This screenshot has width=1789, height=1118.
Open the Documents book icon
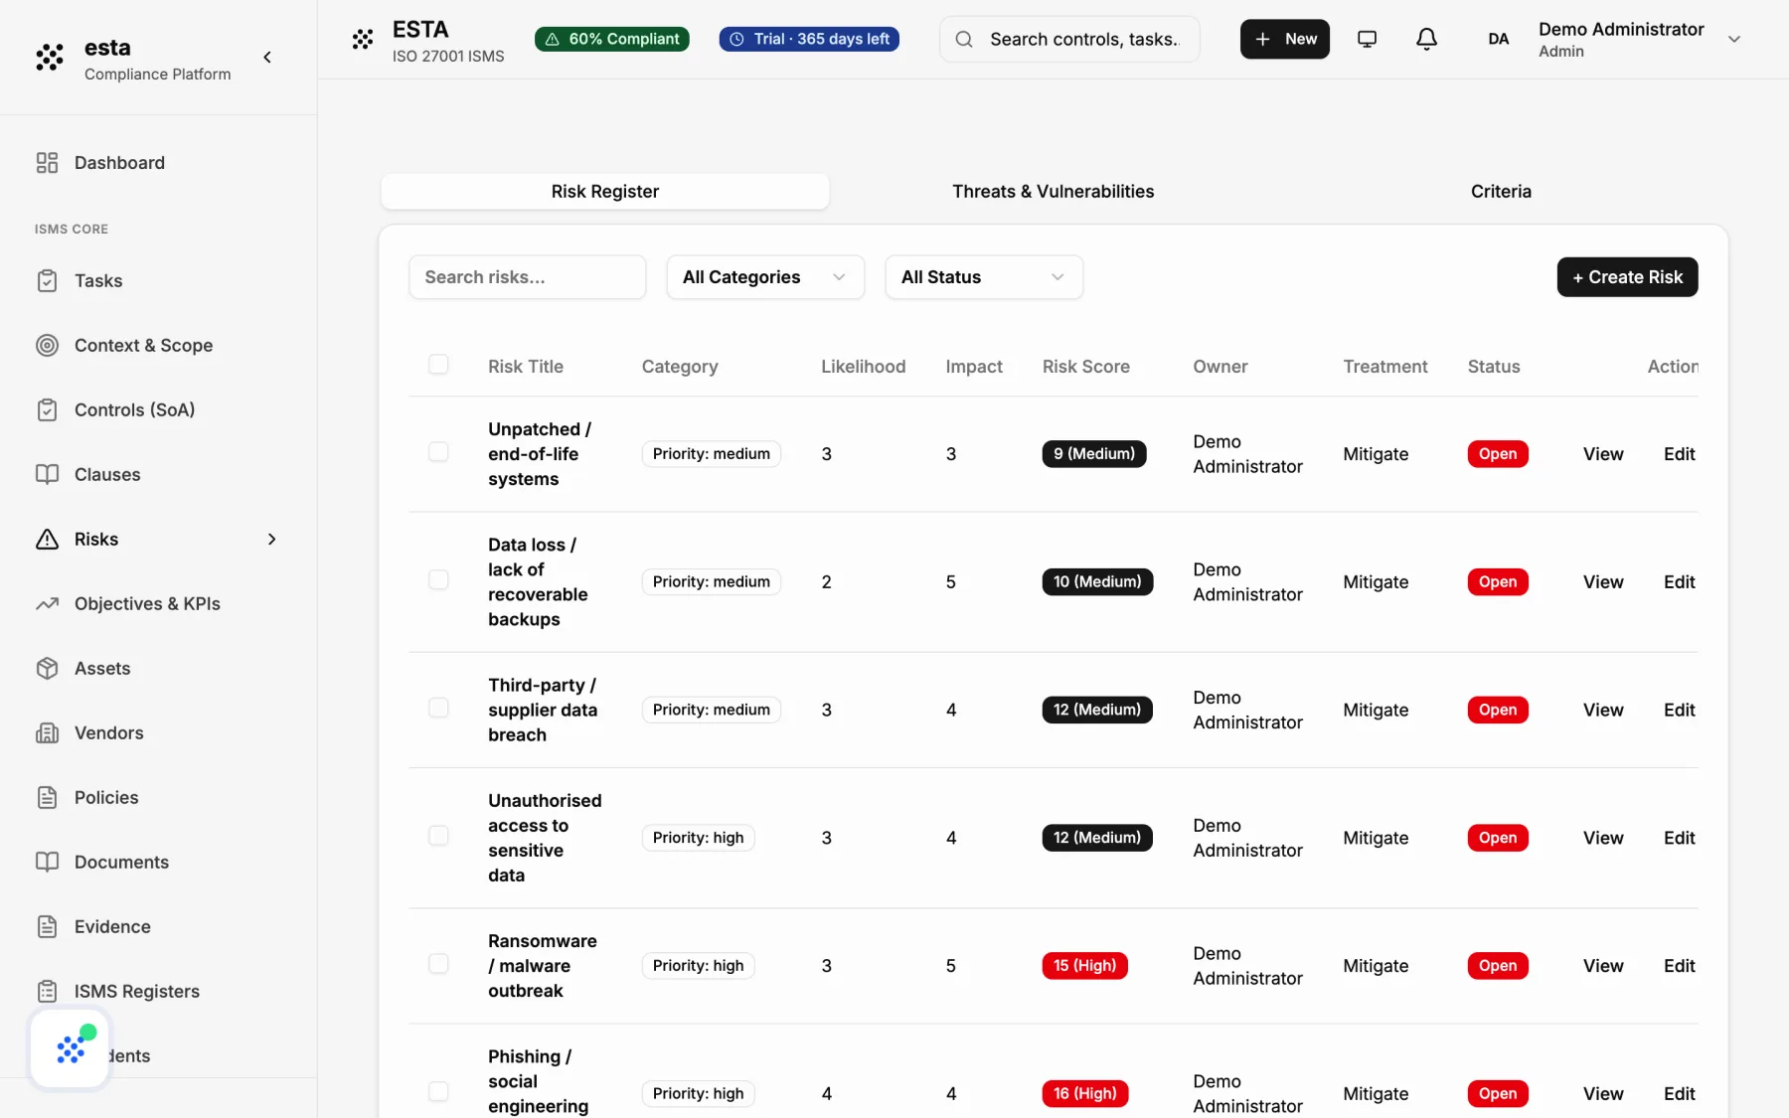coord(47,863)
